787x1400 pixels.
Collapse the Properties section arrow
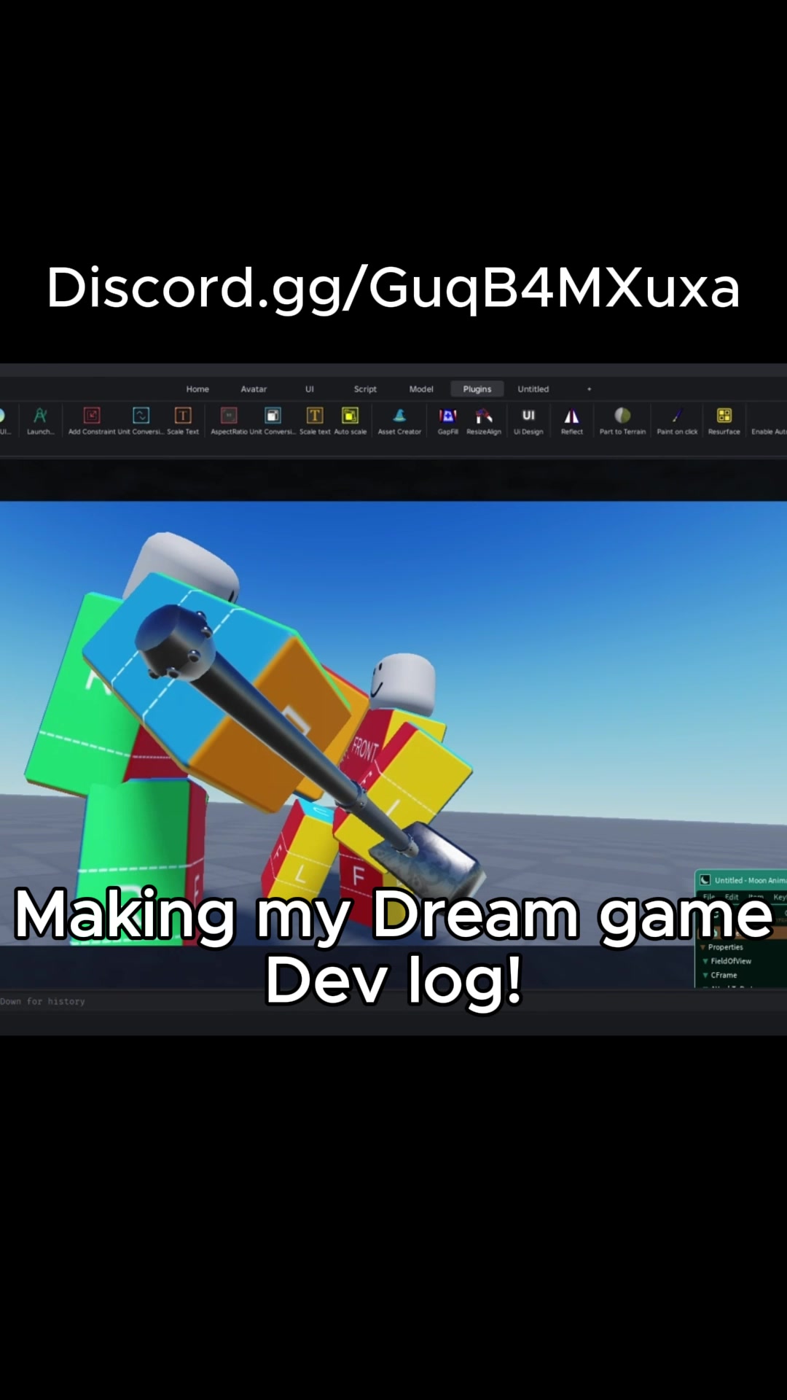pos(703,947)
